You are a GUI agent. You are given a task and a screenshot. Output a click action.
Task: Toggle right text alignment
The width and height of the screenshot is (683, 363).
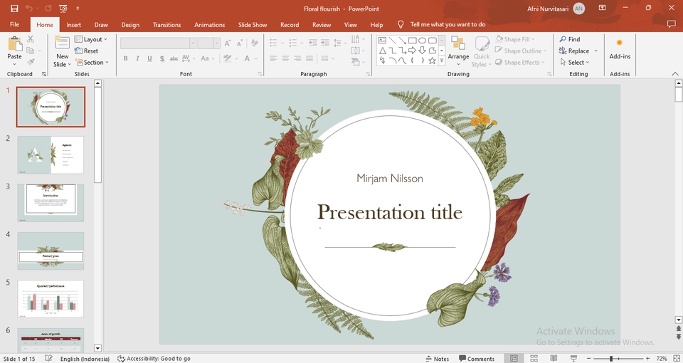[x=297, y=58]
